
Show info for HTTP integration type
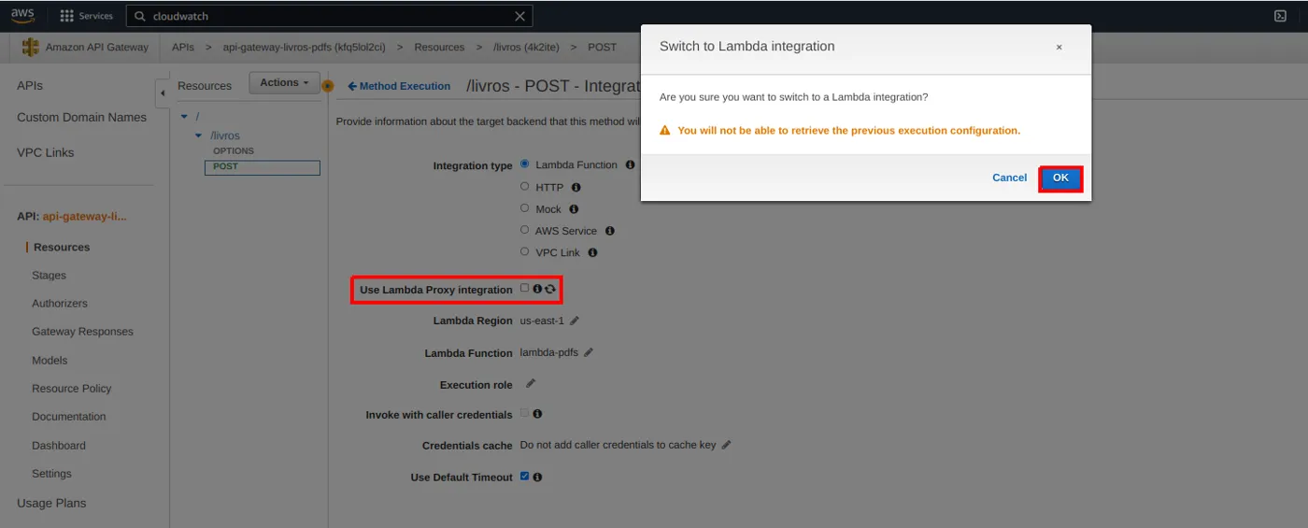click(576, 188)
